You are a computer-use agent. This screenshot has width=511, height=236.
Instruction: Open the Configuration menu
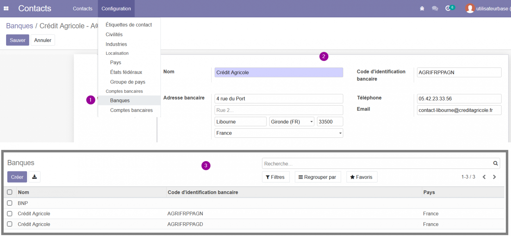(116, 9)
